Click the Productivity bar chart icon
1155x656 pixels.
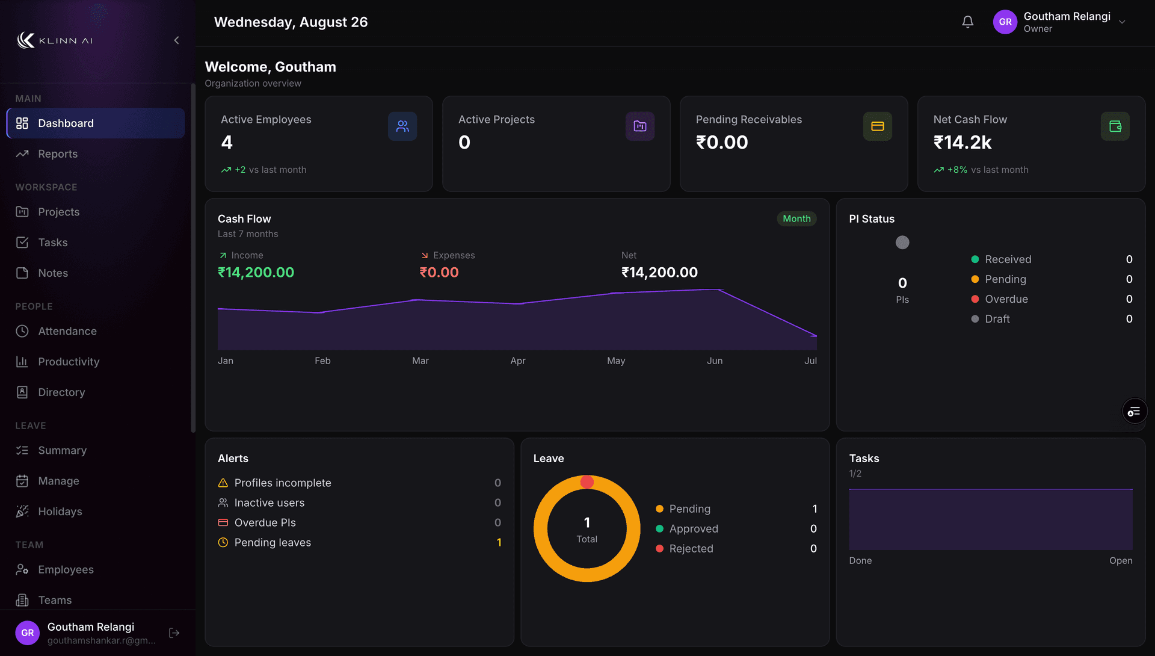coord(22,362)
